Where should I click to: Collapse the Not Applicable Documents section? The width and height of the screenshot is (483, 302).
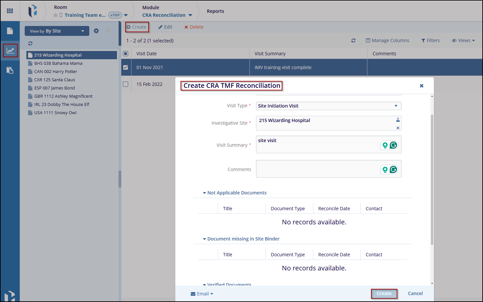click(205, 193)
